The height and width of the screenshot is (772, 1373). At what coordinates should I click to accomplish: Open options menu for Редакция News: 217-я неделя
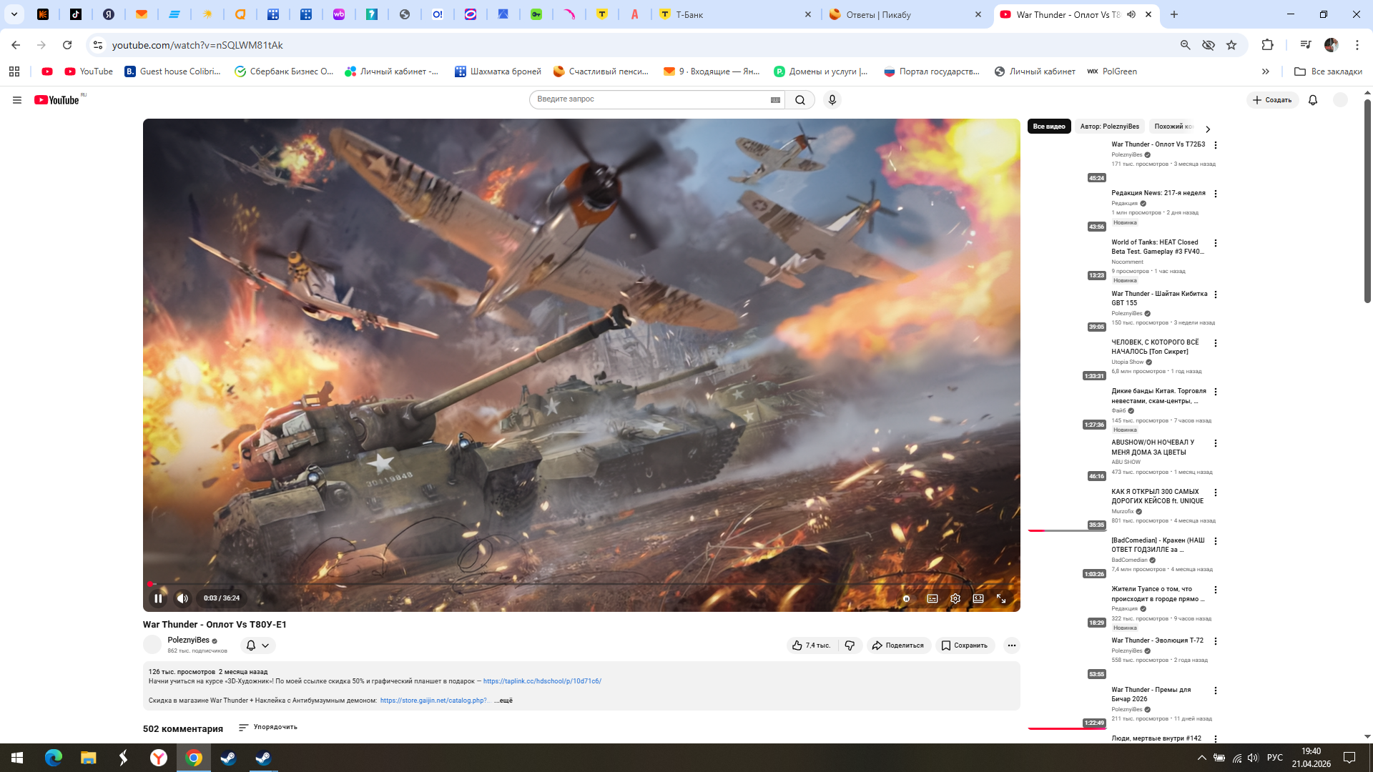[x=1216, y=194]
